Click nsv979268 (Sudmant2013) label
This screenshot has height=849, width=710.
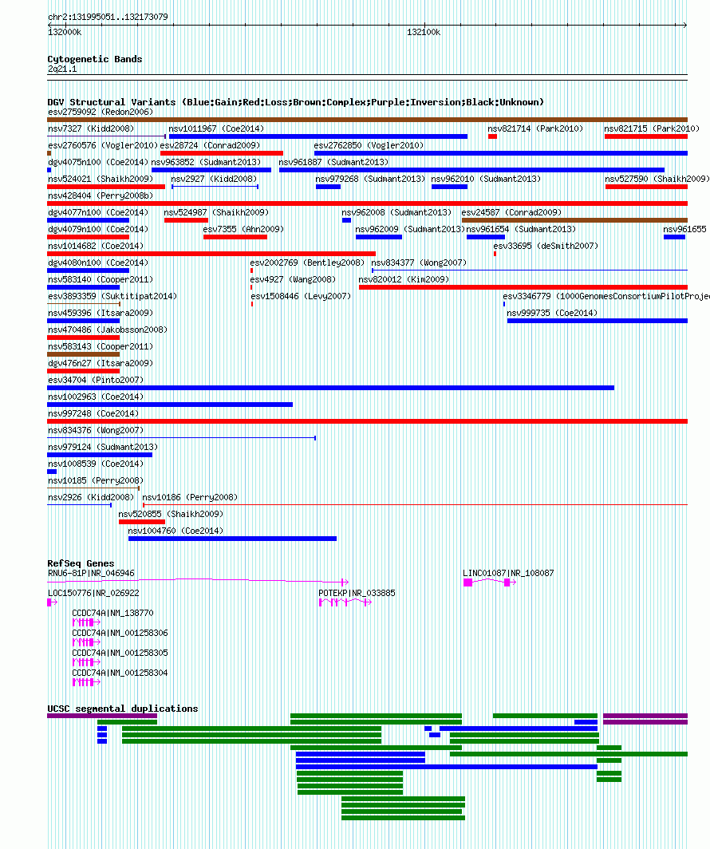pyautogui.click(x=371, y=180)
